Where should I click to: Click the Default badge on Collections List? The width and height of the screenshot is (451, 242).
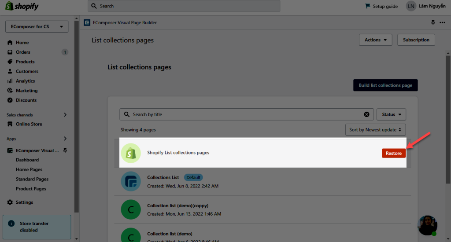[193, 177]
